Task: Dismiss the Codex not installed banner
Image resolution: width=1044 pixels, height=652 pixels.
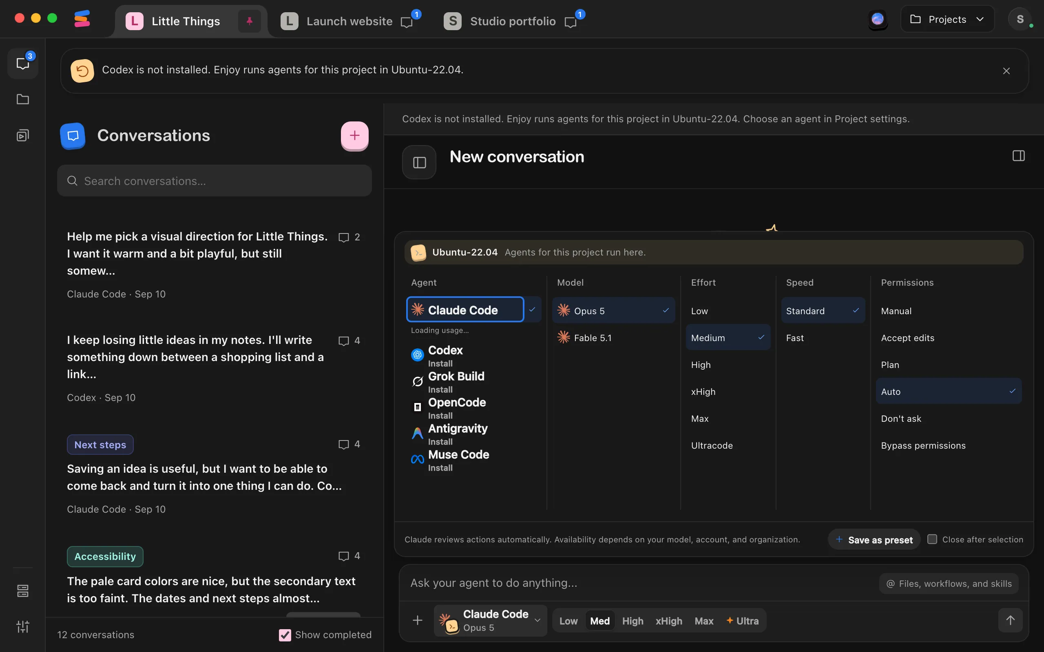Action: pos(1006,71)
